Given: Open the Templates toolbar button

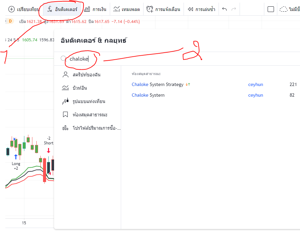Looking at the screenshot, I should coord(126,9).
